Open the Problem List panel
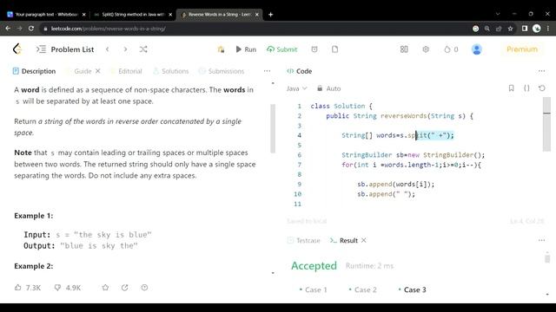 click(65, 49)
